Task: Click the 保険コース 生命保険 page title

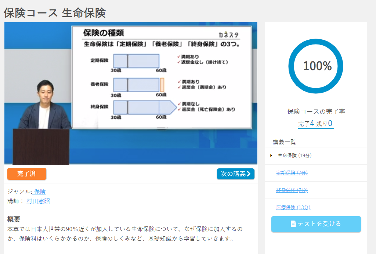Action: click(x=55, y=12)
